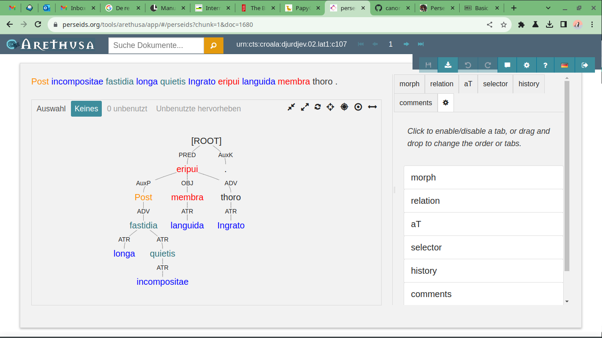
Task: Click the exit/sign-out arrow icon
Action: 585,65
